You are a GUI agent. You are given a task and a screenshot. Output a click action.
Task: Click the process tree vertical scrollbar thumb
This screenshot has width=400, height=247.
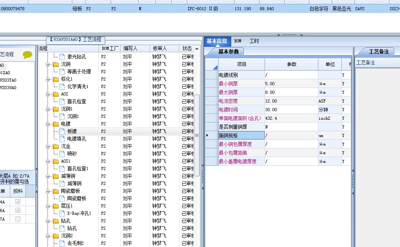[197, 135]
